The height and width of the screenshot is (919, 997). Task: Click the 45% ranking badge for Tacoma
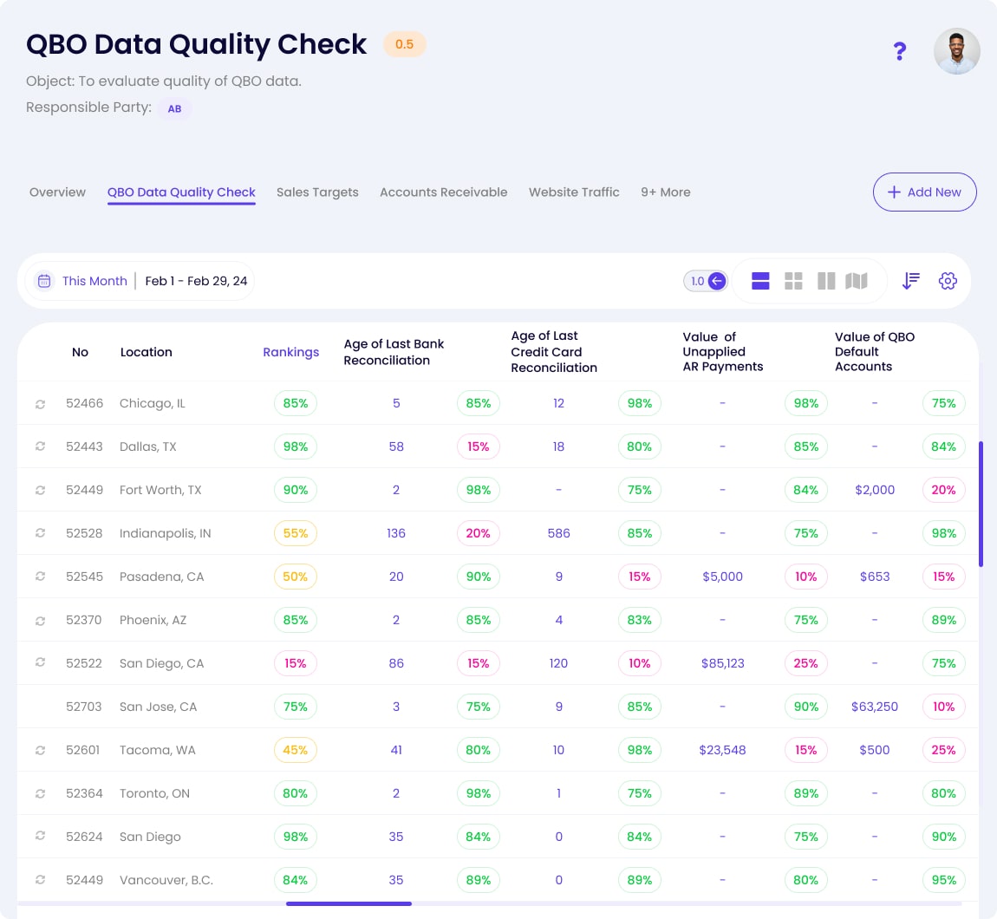pyautogui.click(x=295, y=750)
